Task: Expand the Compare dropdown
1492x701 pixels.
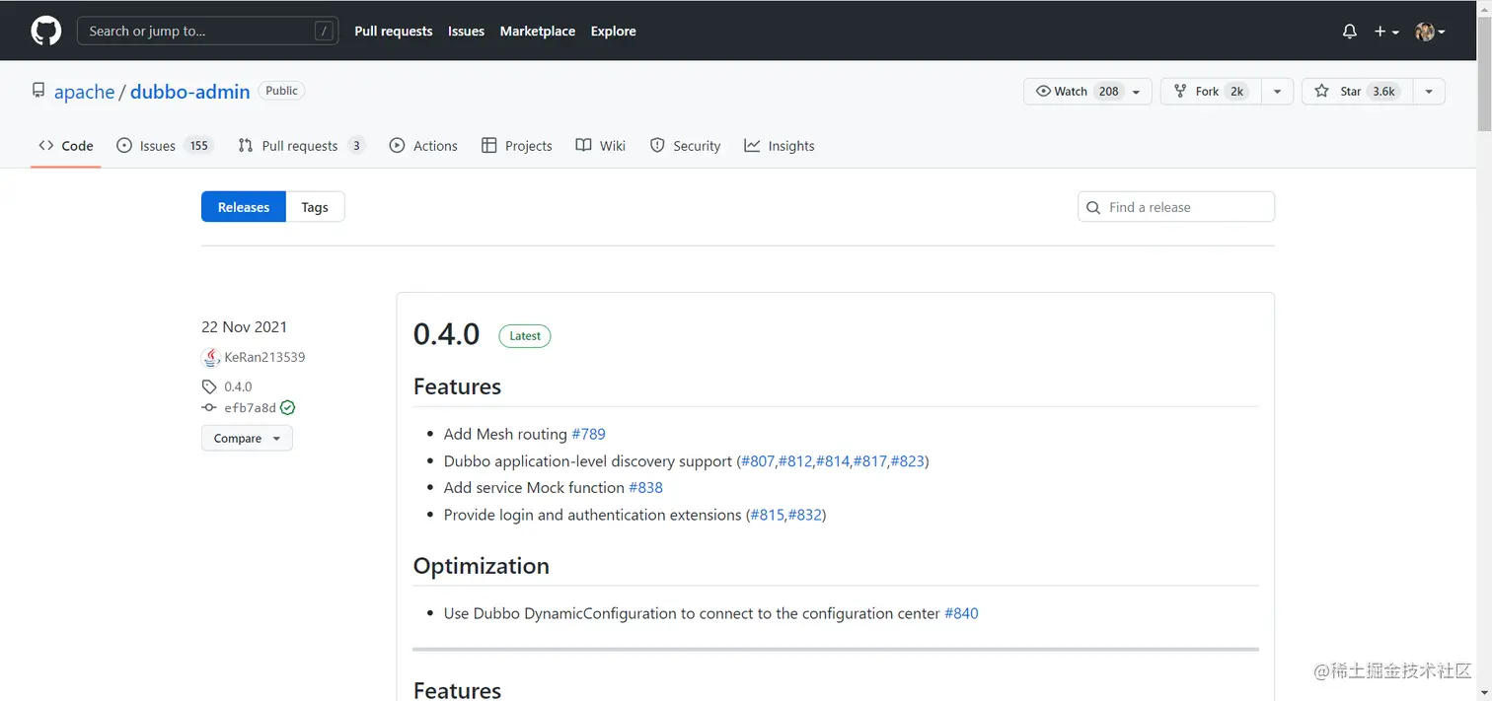Action: 247,438
